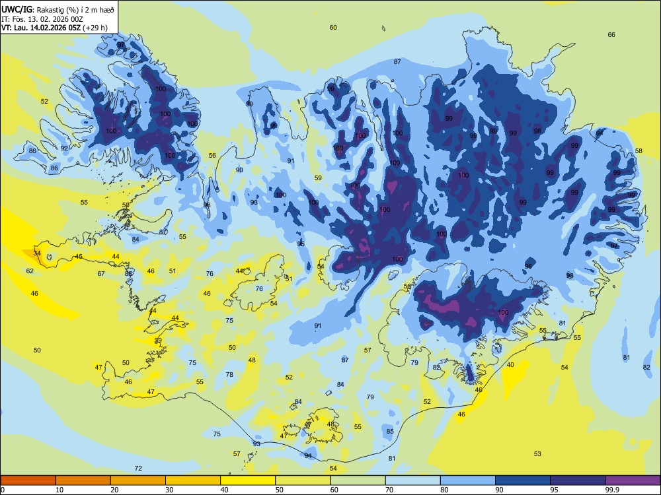Click the title 'UWC/IG: Rakastig (%) í 2 m hæð'

58,10
